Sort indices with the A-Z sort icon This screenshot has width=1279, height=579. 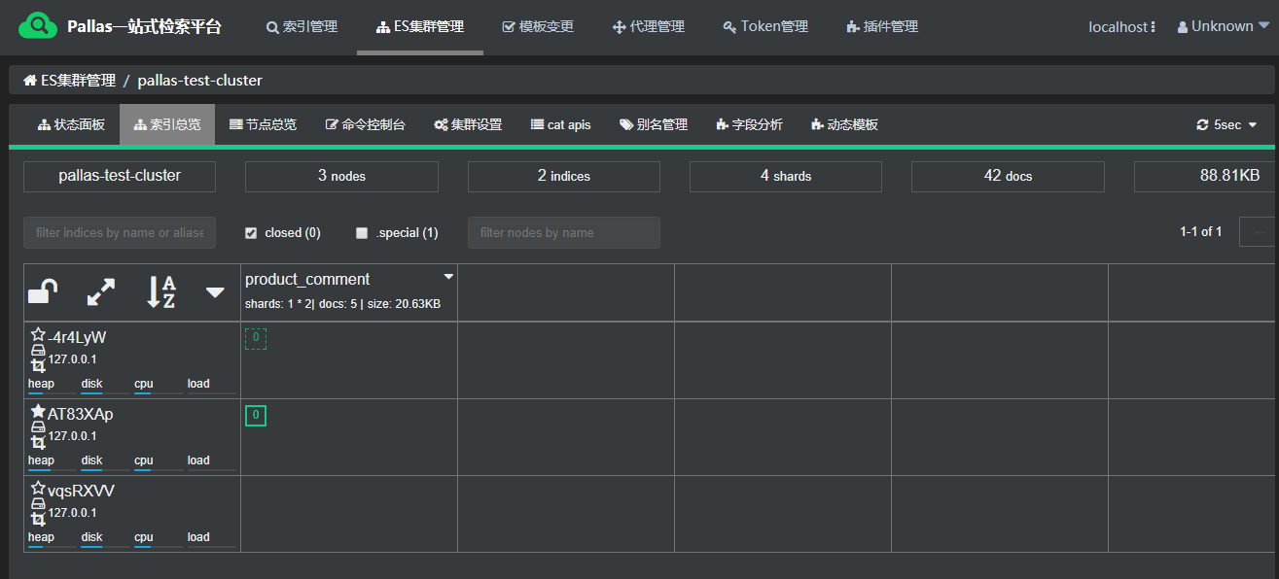coord(160,291)
